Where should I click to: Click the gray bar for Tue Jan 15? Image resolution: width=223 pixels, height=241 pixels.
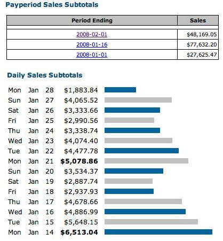pyautogui.click(x=151, y=222)
